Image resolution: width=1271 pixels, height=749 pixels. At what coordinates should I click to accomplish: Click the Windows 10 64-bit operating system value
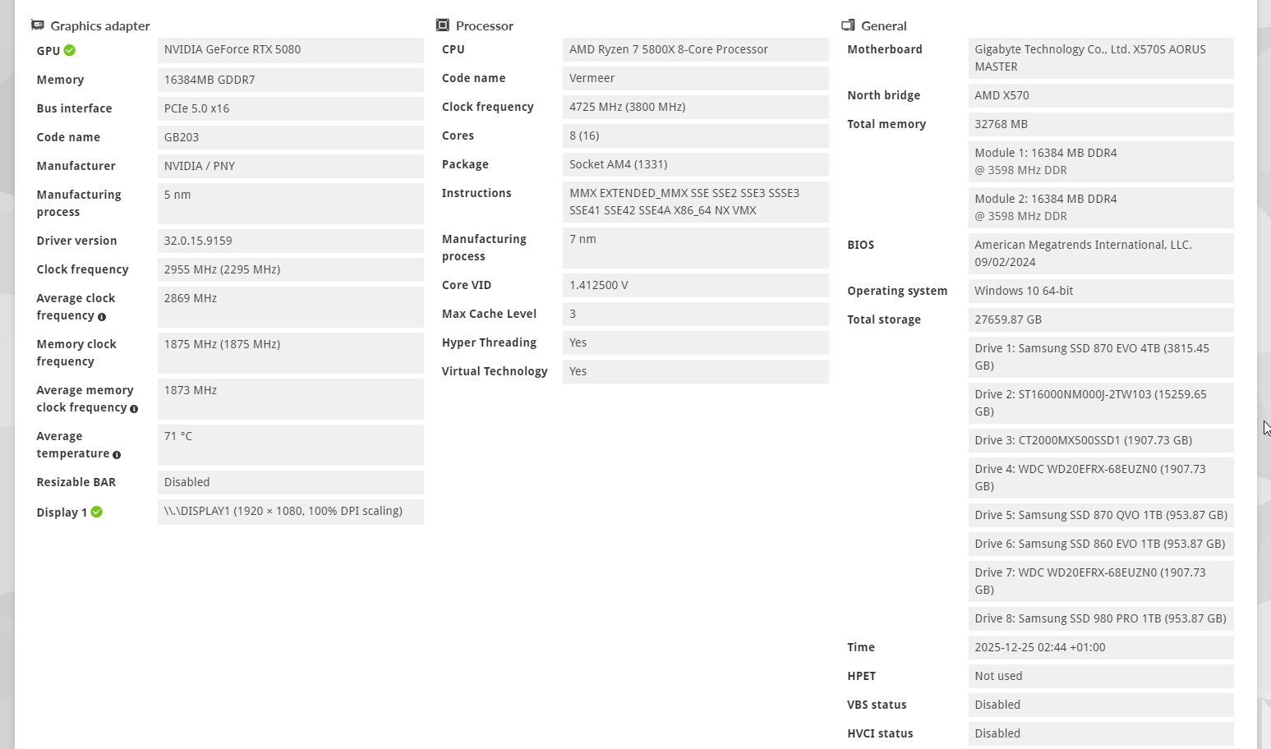point(1101,291)
